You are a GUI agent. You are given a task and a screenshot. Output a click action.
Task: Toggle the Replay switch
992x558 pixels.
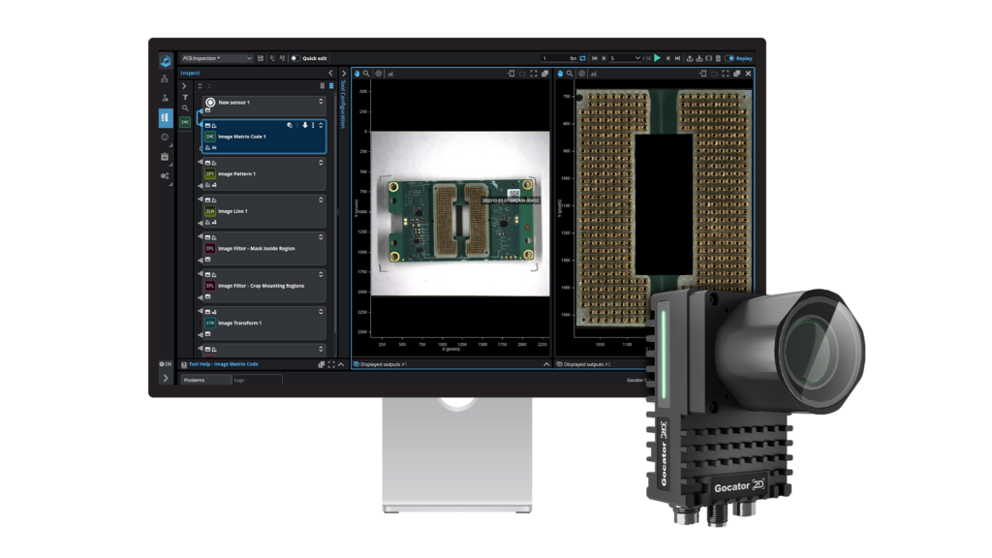click(729, 58)
